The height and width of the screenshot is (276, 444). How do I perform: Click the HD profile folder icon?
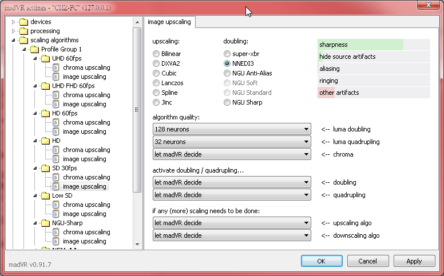pos(45,141)
